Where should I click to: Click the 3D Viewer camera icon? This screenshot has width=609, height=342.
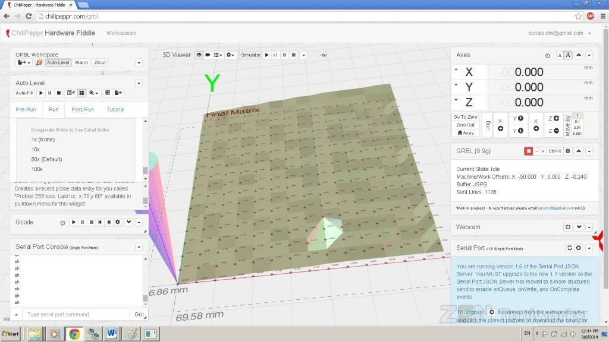(x=208, y=55)
